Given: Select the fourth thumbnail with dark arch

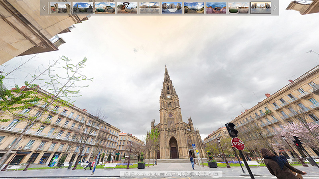Looking at the screenshot, I should (127, 8).
